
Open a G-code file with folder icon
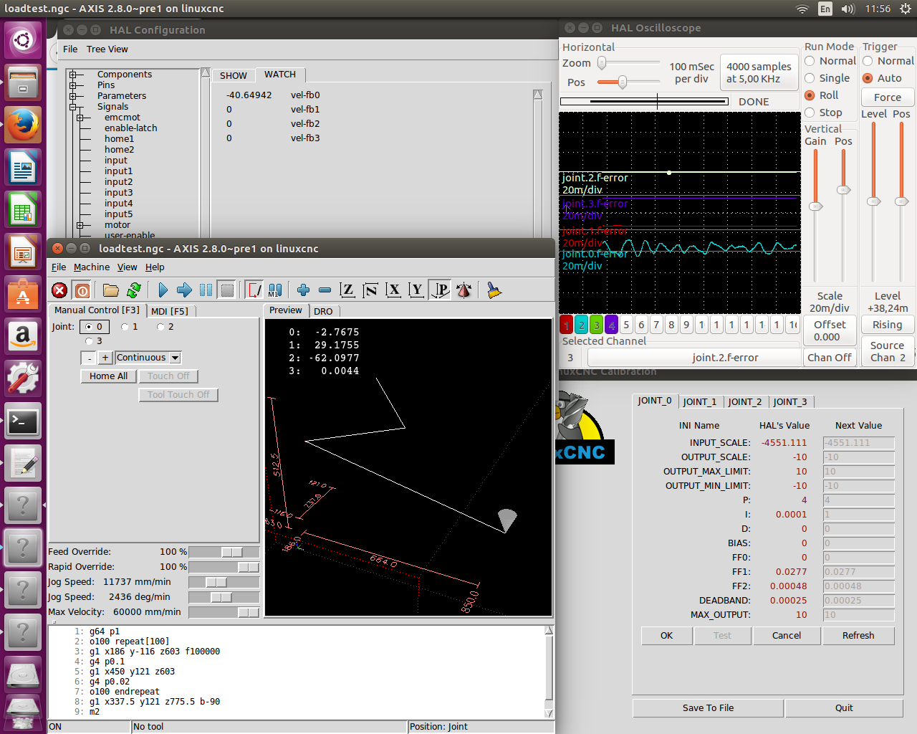coord(110,290)
